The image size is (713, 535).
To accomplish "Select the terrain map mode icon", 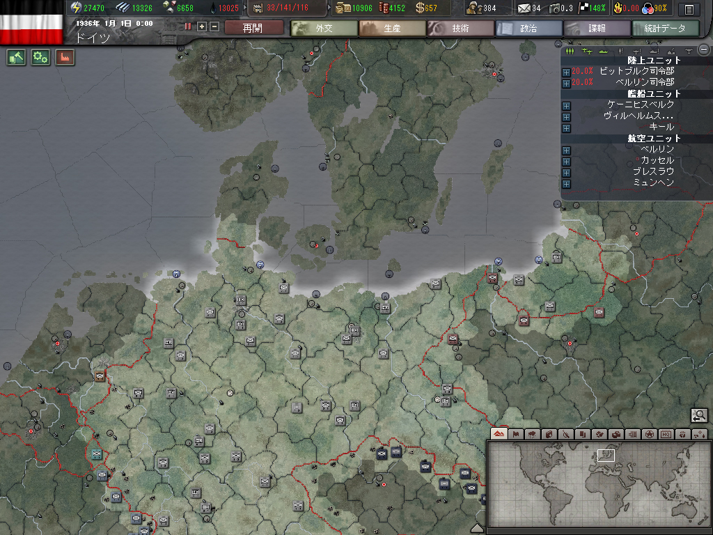I will pos(499,434).
